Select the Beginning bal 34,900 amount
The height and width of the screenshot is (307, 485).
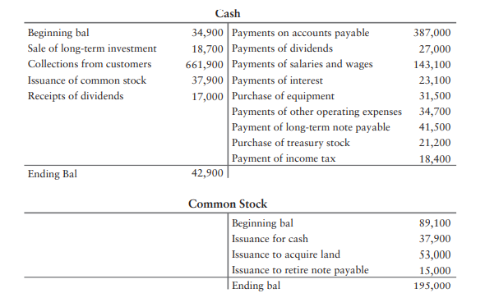pos(207,33)
